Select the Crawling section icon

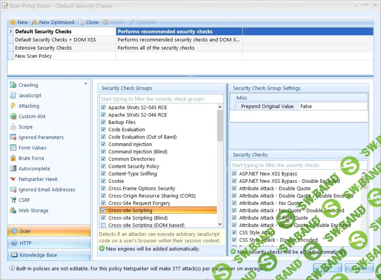click(13, 85)
